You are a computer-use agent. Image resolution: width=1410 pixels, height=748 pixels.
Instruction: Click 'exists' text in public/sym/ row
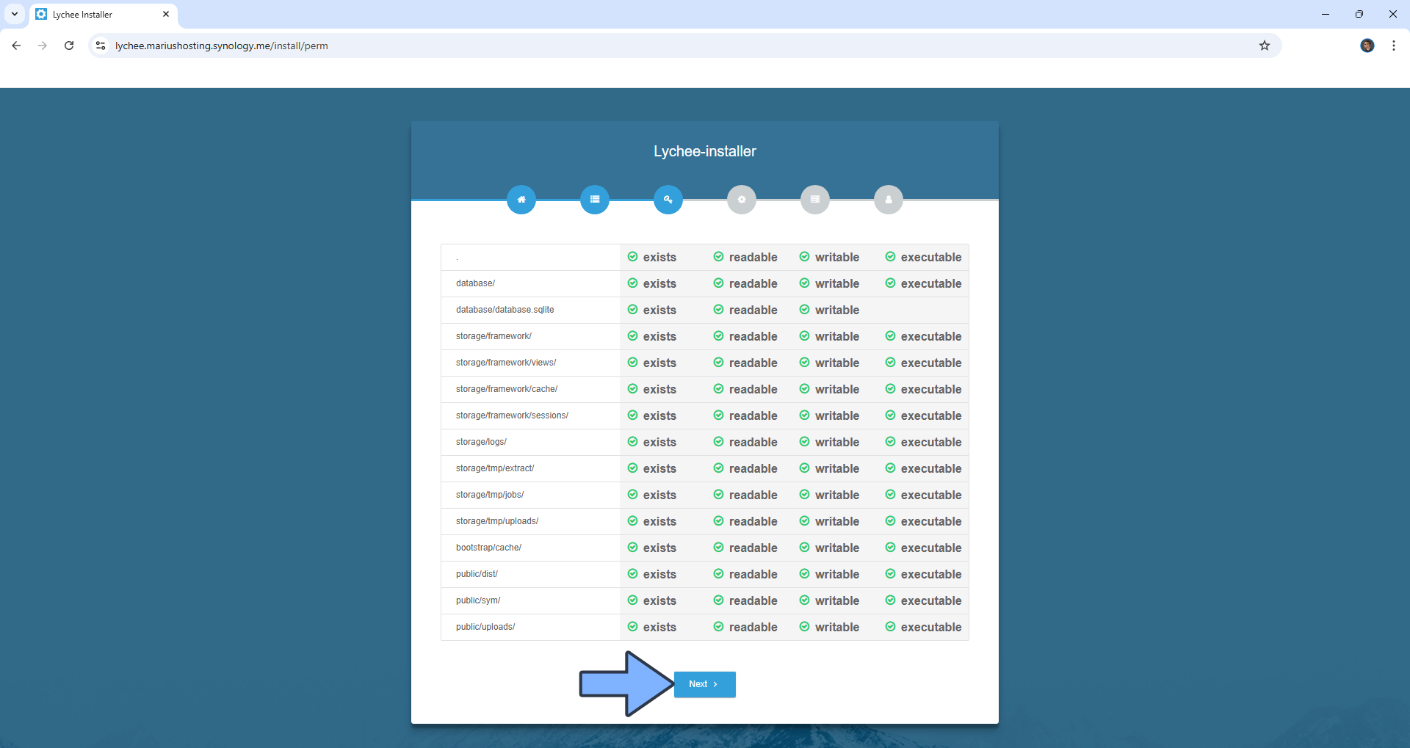[659, 600]
